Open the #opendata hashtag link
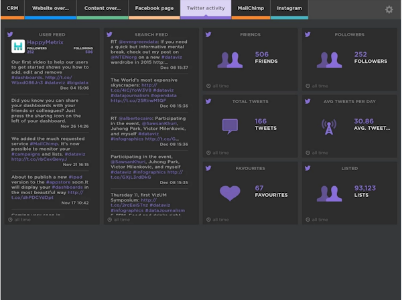Image resolution: width=402 pixels, height=300 pixels. point(163,95)
